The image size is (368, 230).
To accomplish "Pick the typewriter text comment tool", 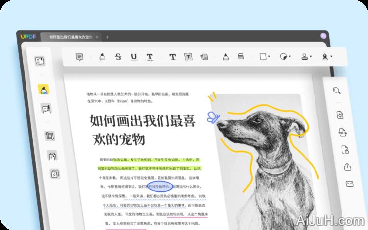I will pyautogui.click(x=173, y=57).
